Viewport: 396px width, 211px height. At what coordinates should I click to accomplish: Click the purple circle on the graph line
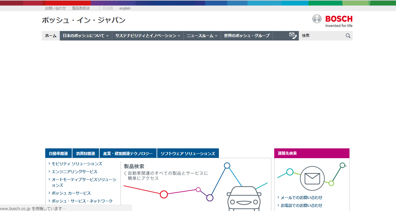[x=210, y=198]
